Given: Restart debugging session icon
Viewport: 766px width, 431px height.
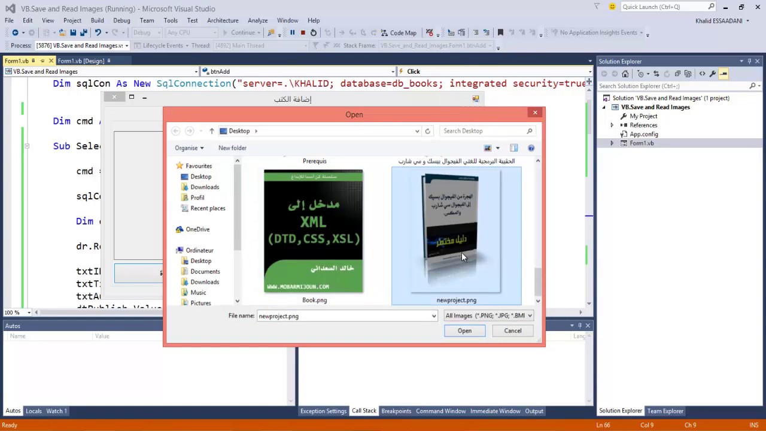Looking at the screenshot, I should coord(314,33).
